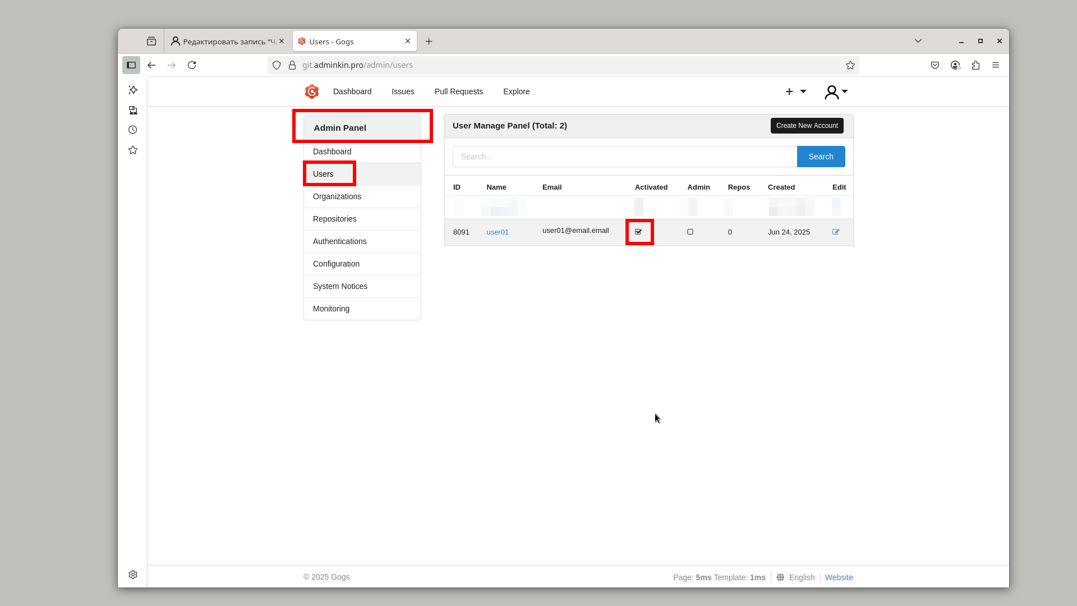Switch to the Редактировать запись tab
Screen dimensions: 1077x606
point(228,42)
